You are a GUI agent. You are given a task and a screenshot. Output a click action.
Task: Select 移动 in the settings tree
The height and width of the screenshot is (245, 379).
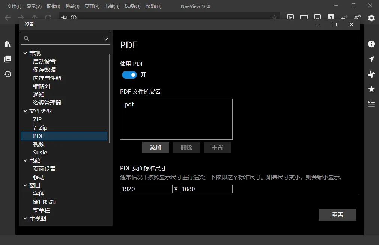point(39,177)
